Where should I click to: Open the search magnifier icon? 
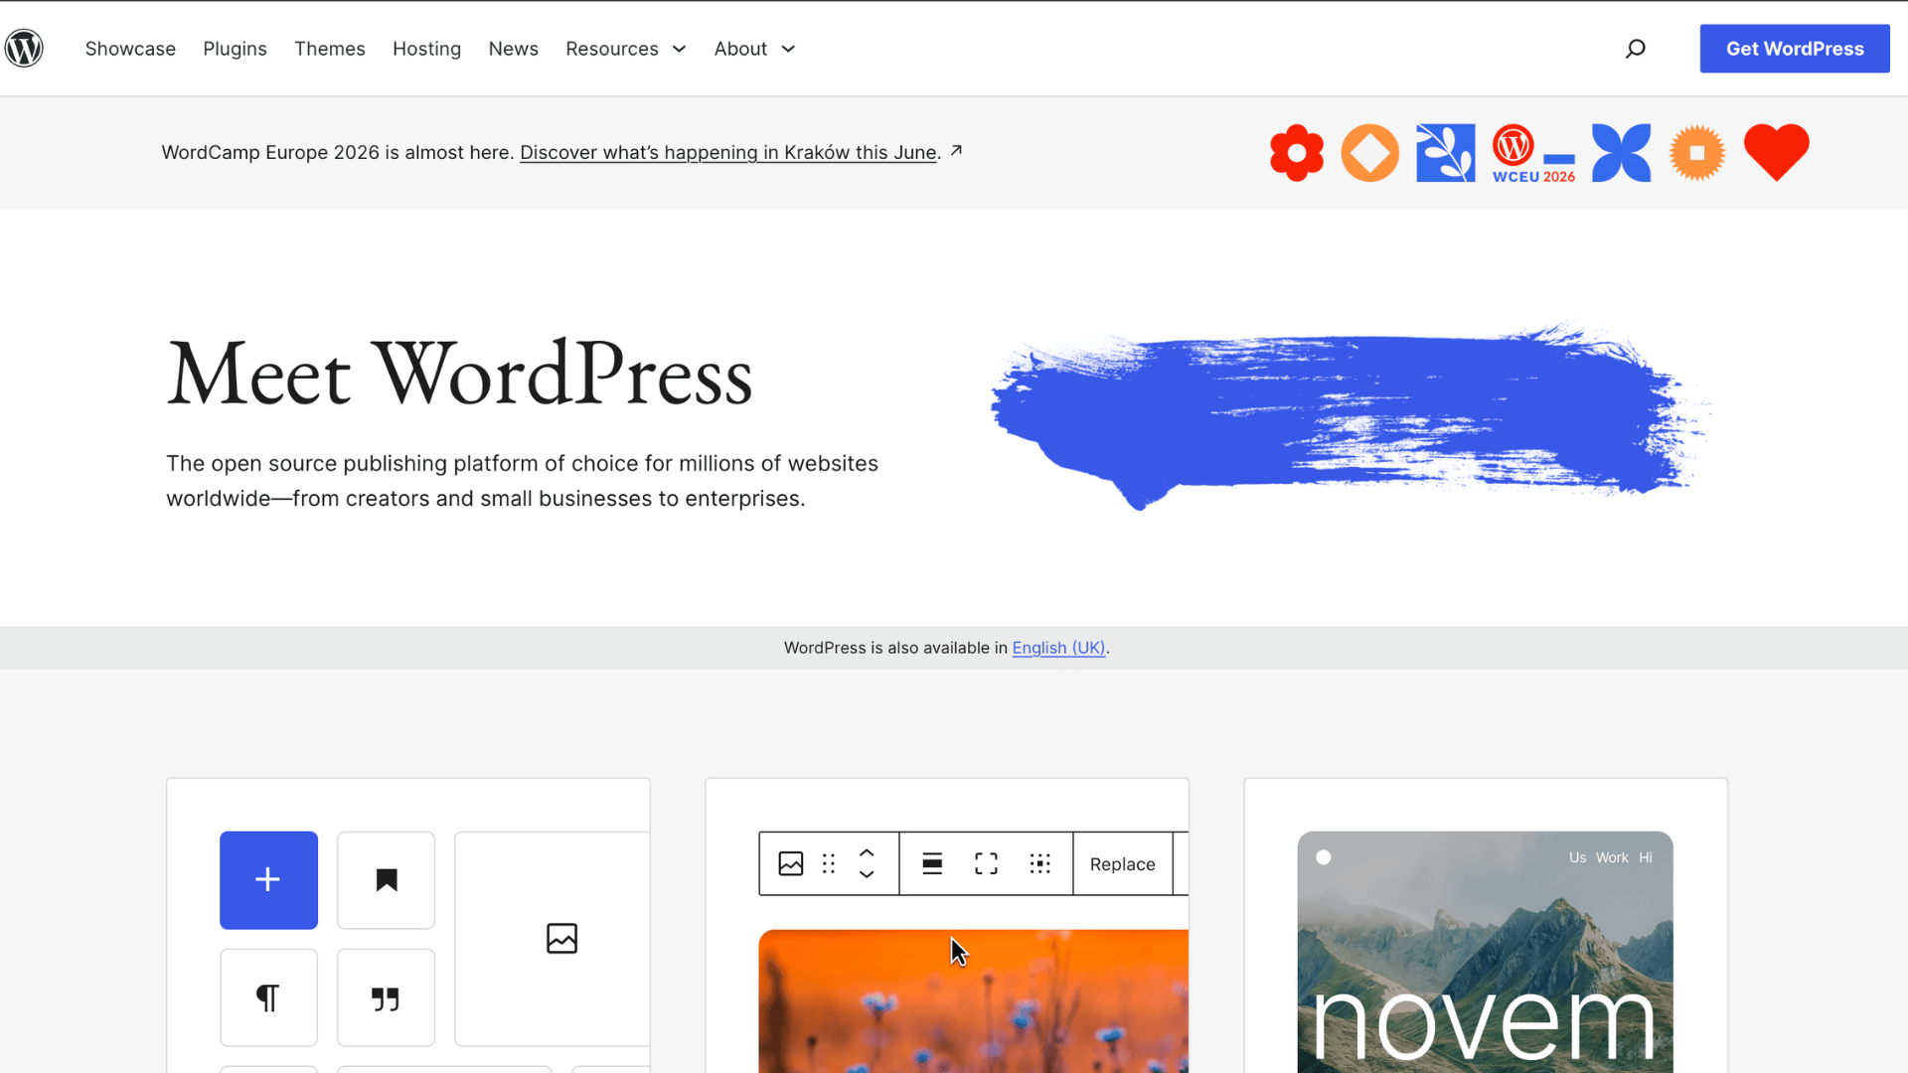pos(1635,49)
